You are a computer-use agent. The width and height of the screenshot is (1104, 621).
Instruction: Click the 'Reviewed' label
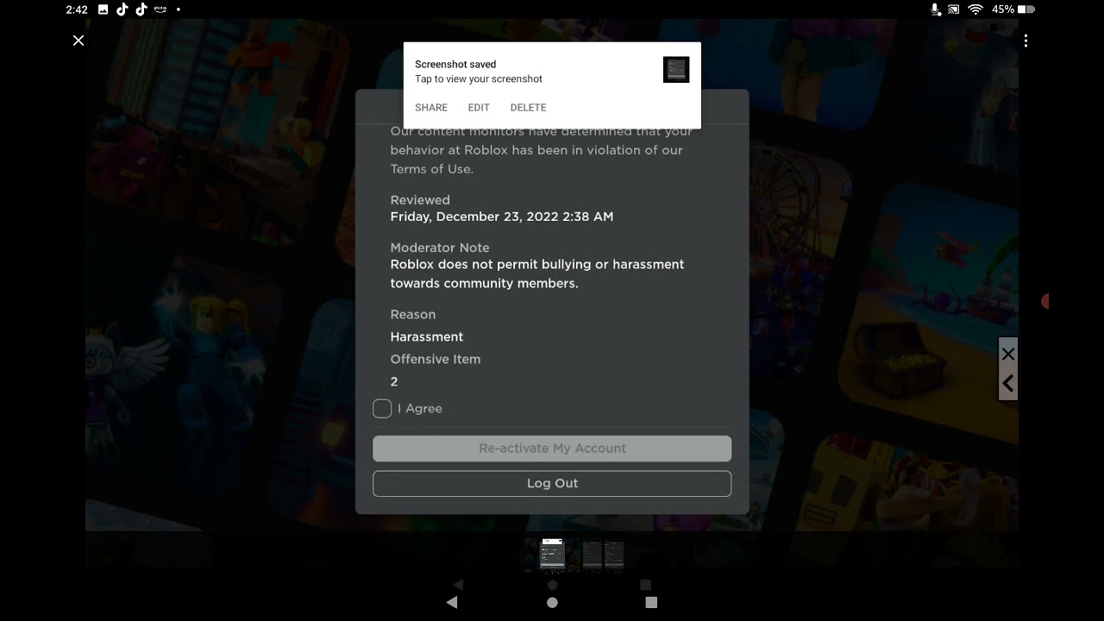(420, 200)
